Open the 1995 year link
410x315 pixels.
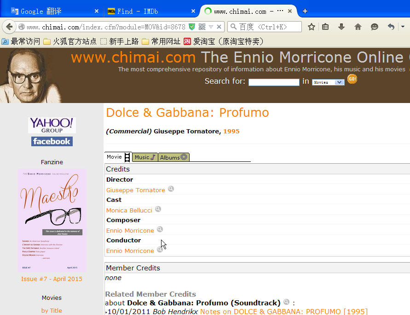[x=231, y=131]
